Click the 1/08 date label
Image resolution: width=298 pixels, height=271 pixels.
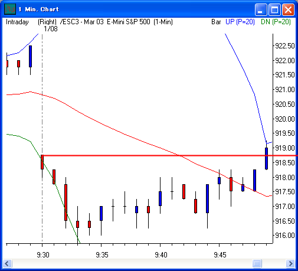[51, 29]
